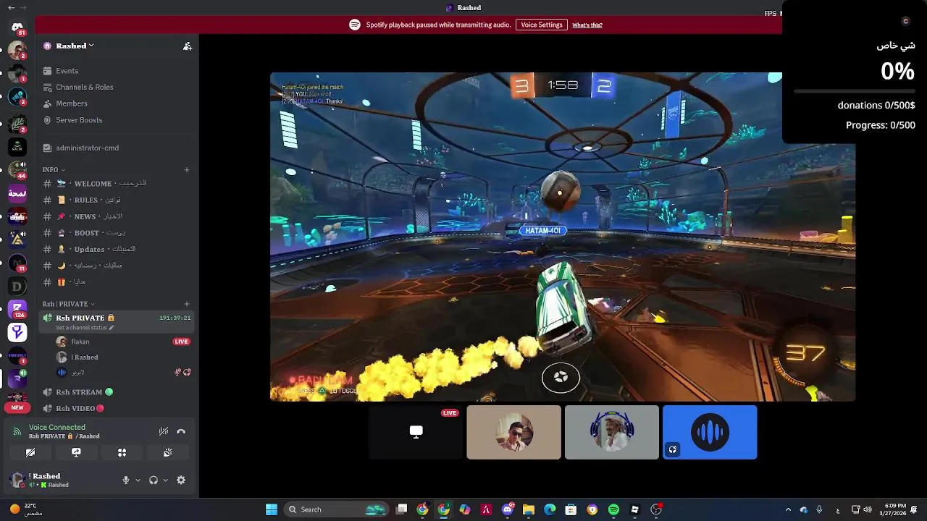Click the Spotify logo in the banner
This screenshot has width=927, height=521.
(x=355, y=25)
